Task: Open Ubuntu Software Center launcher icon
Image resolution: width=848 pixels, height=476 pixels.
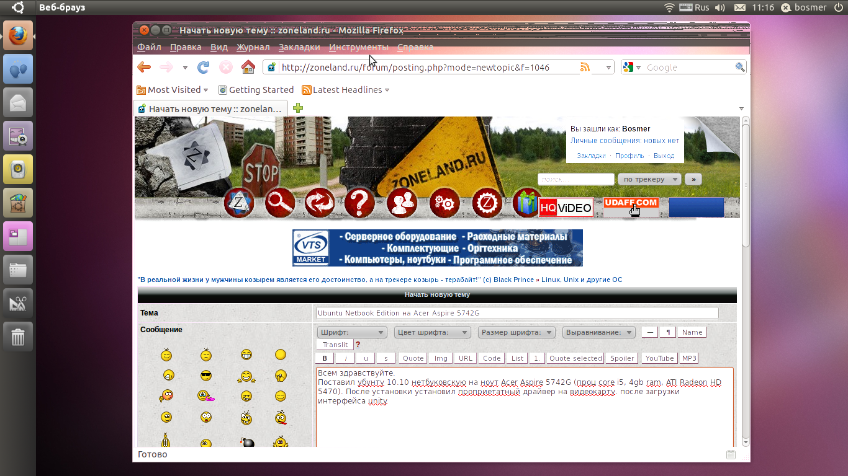Action: coord(18,203)
